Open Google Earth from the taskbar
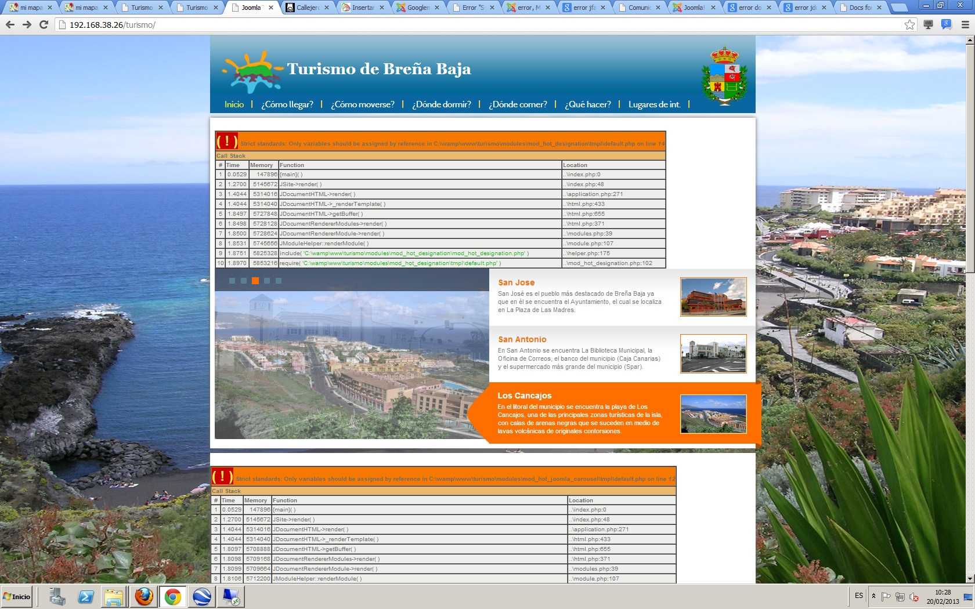 [x=202, y=596]
